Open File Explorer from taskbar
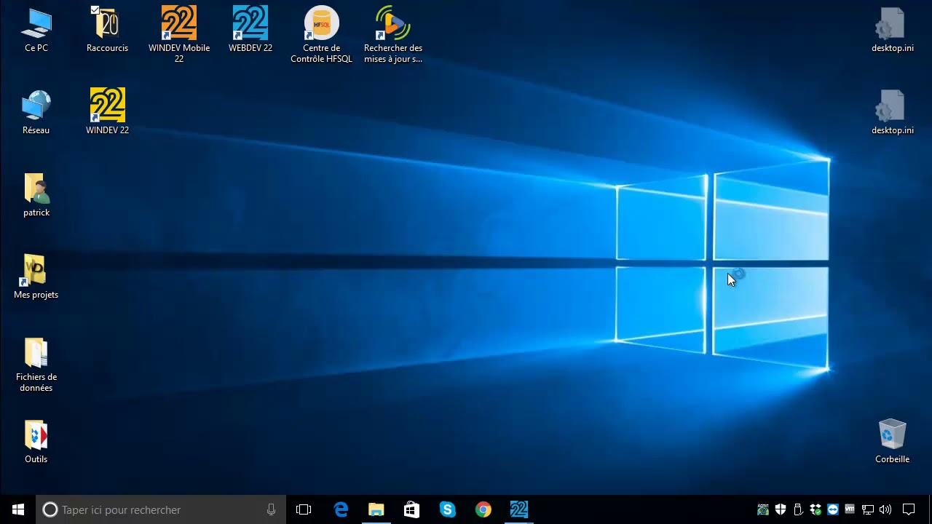The image size is (932, 524). pyautogui.click(x=376, y=509)
